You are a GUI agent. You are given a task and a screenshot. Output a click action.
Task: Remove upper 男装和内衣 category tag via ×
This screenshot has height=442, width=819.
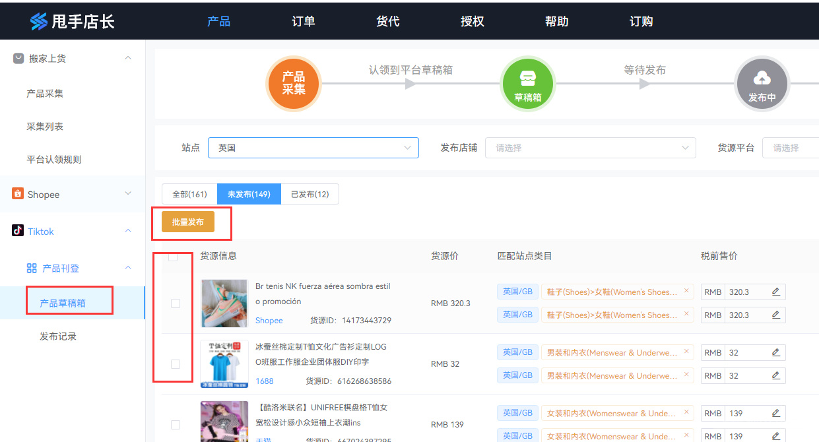(686, 352)
